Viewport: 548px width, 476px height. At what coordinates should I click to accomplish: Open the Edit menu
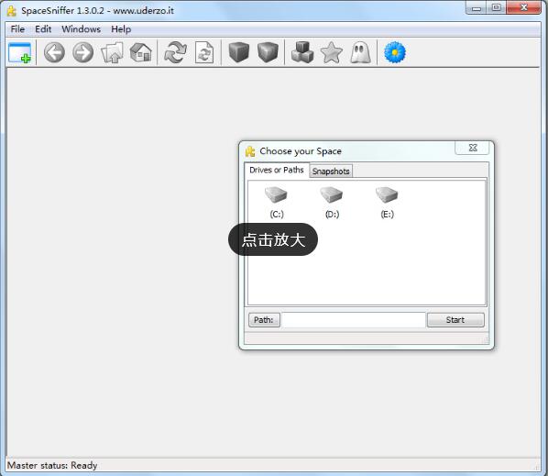[43, 29]
